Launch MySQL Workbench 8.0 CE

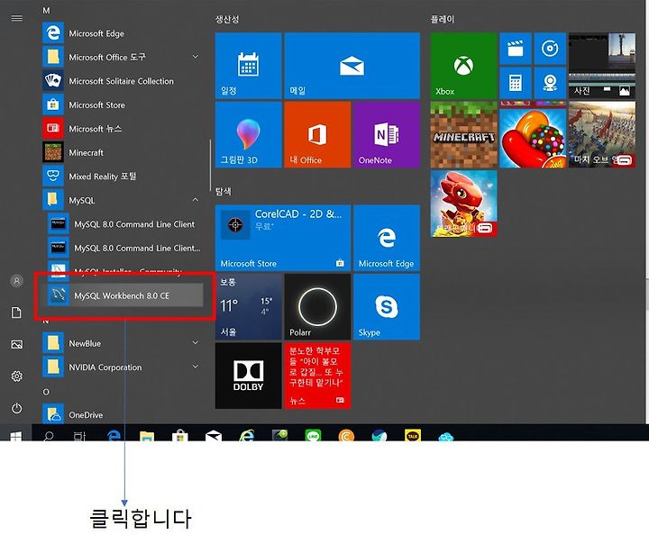click(x=125, y=295)
